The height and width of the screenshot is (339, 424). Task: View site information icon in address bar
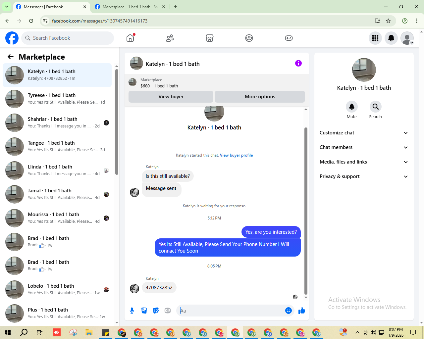pos(45,21)
